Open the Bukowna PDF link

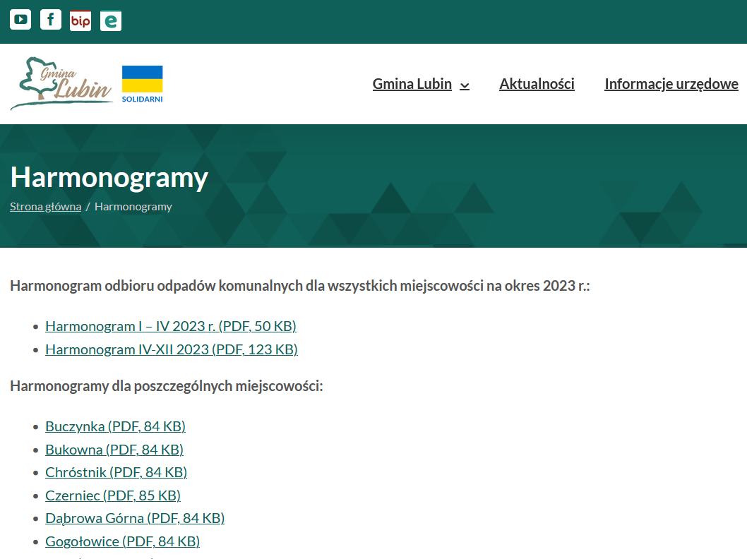pyautogui.click(x=114, y=450)
